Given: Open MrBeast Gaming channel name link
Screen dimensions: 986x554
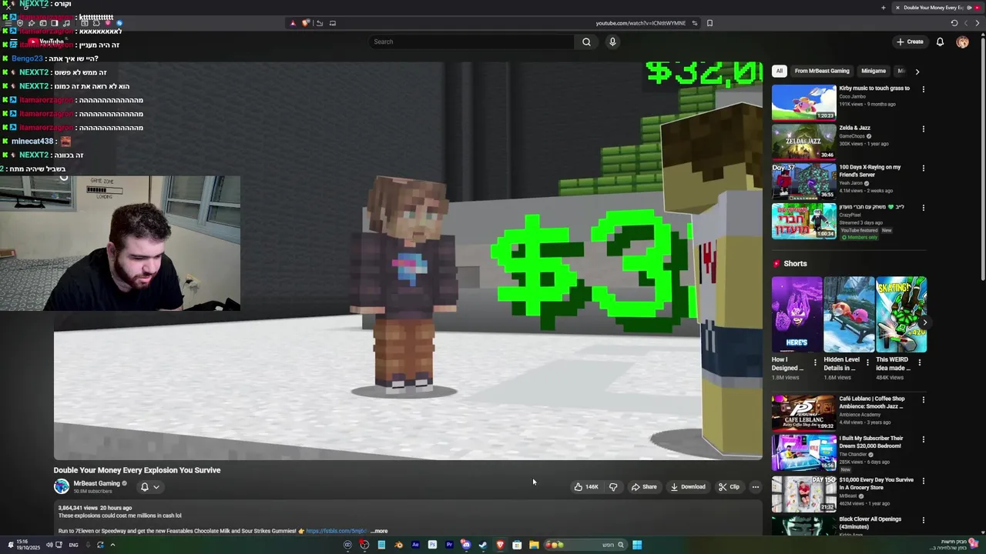Looking at the screenshot, I should [96, 483].
